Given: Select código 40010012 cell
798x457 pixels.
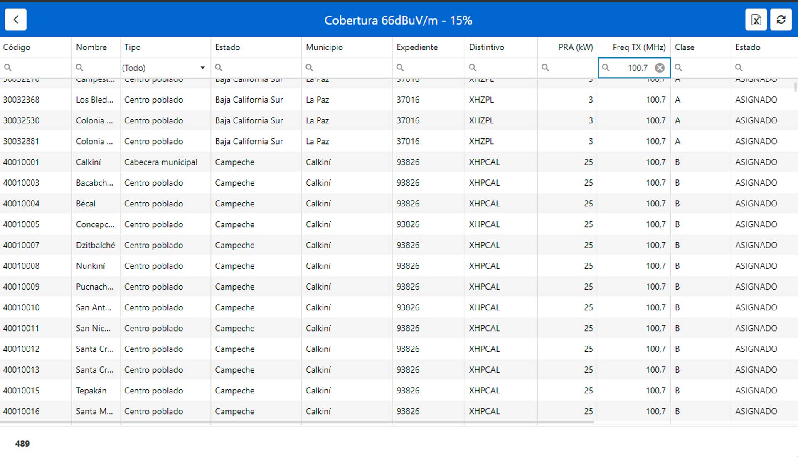Looking at the screenshot, I should (x=36, y=349).
